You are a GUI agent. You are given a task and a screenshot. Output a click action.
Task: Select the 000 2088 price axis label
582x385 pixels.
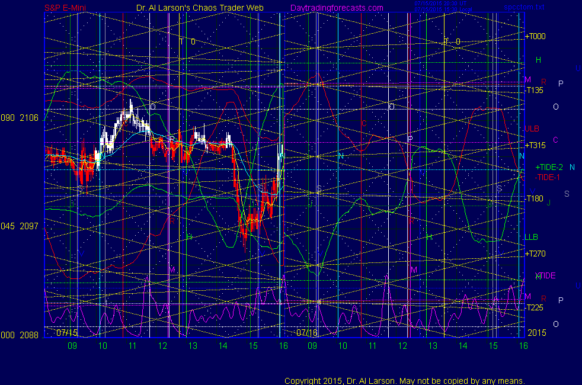coord(20,335)
